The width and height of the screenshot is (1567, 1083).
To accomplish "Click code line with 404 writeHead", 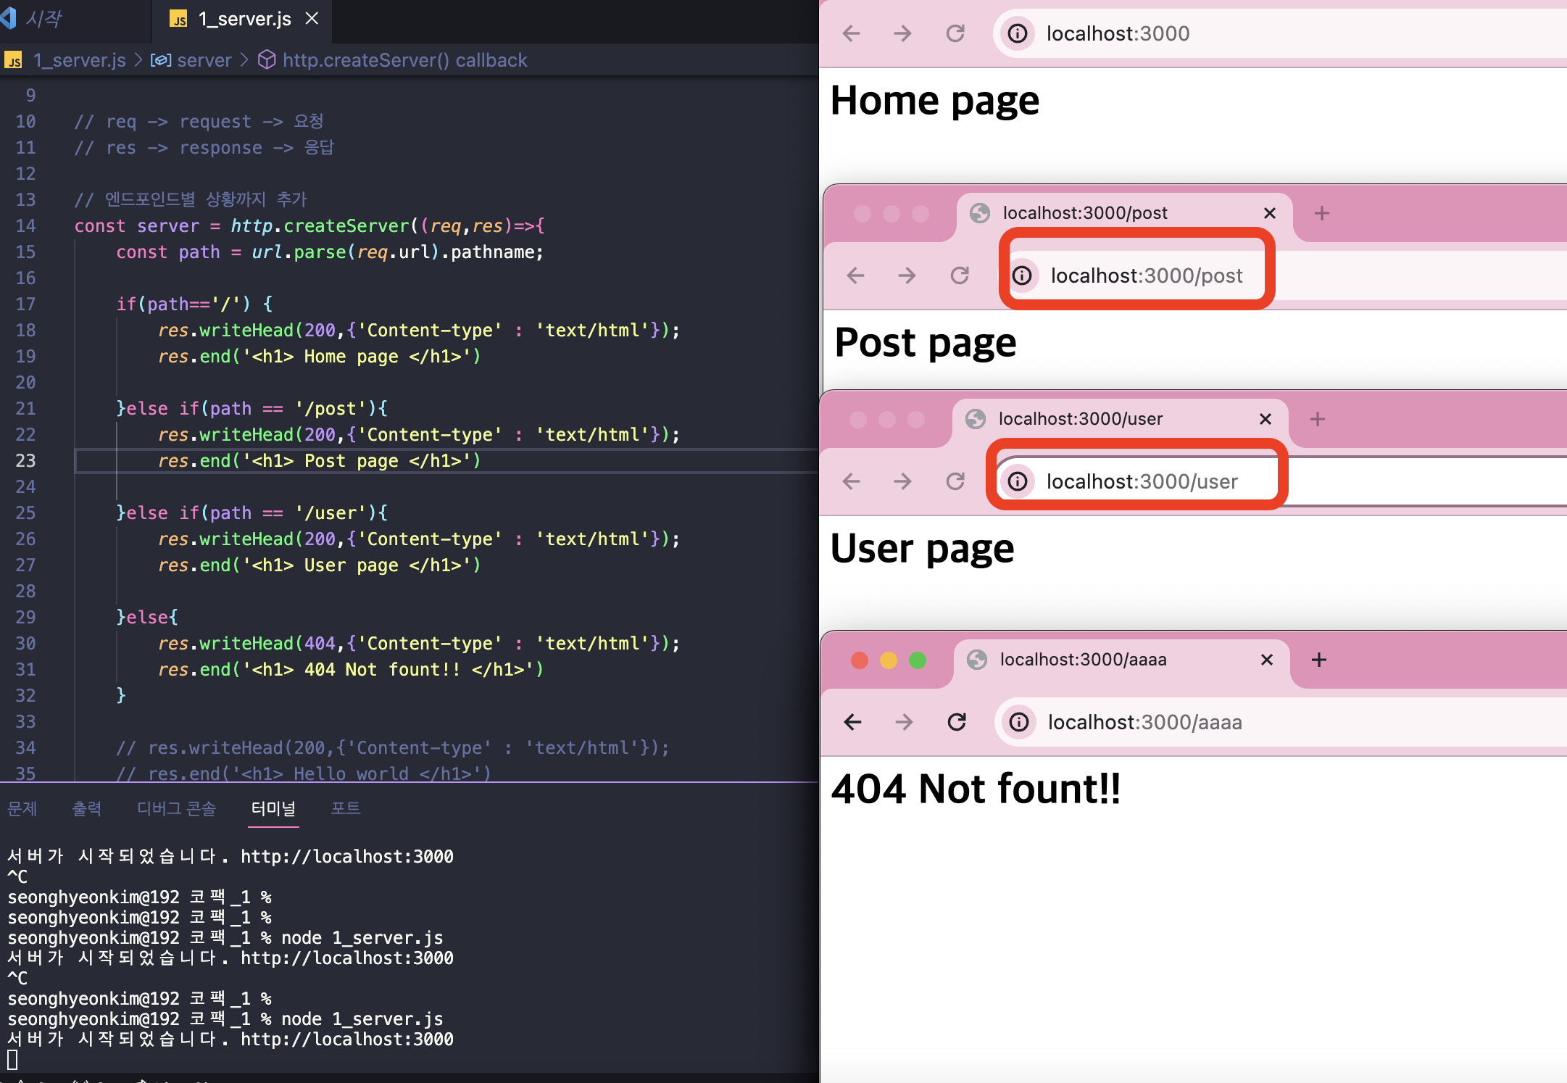I will tap(419, 643).
